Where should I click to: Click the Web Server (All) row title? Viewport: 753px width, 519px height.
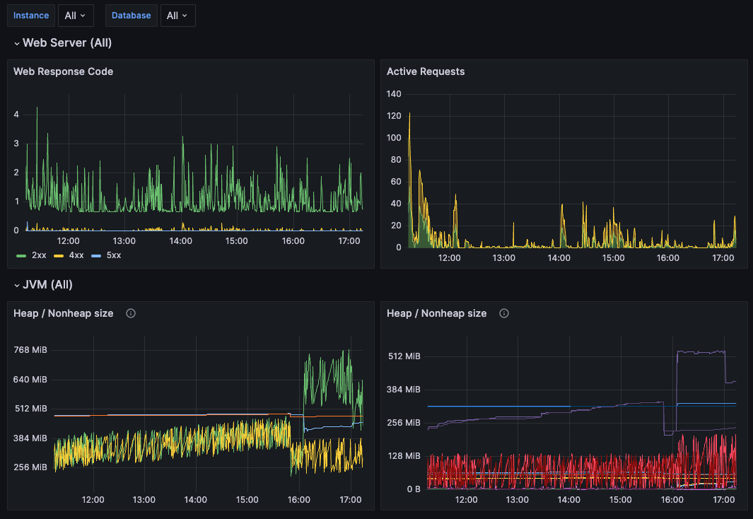(x=67, y=43)
